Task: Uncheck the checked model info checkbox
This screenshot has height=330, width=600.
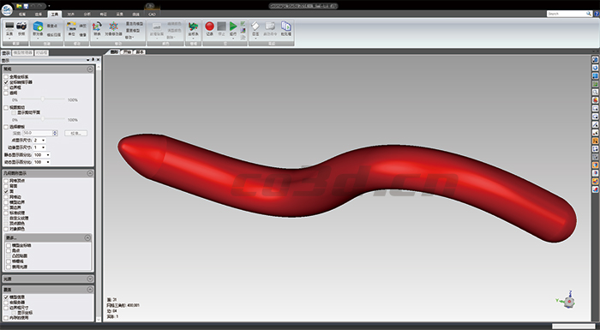Action: click(6, 297)
